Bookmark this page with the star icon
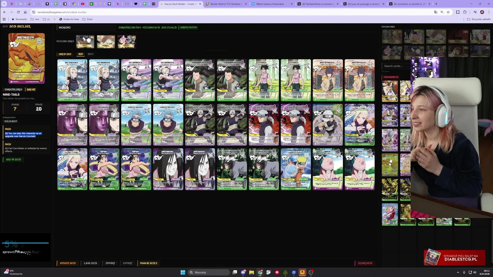Image resolution: width=493 pixels, height=277 pixels. (x=448, y=12)
